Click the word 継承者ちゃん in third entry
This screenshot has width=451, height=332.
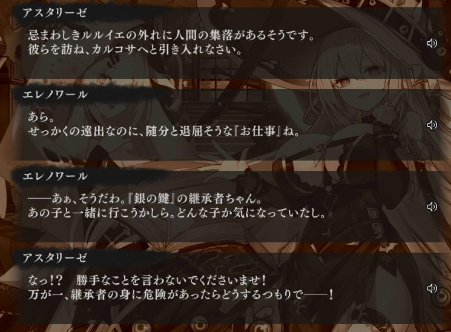click(x=220, y=199)
